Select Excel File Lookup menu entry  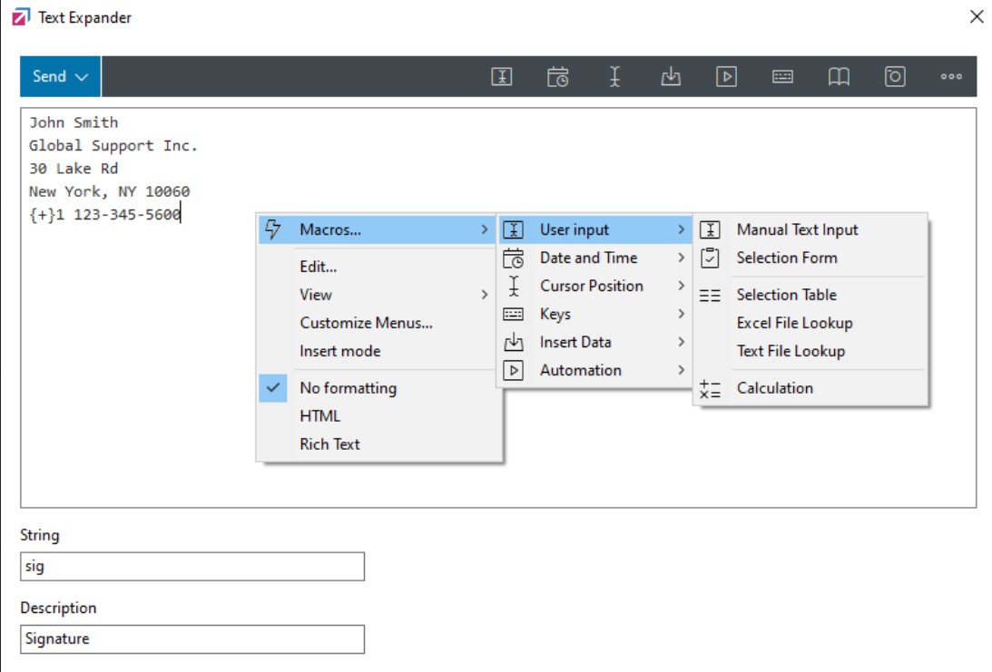click(x=794, y=323)
